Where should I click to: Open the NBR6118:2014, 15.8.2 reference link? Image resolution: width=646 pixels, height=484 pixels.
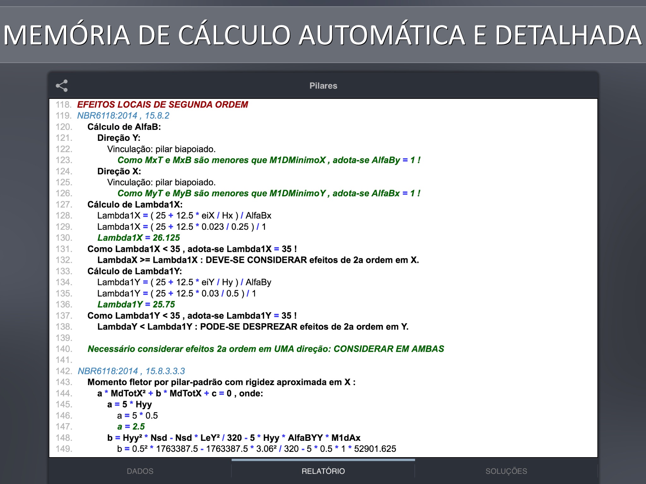point(123,116)
